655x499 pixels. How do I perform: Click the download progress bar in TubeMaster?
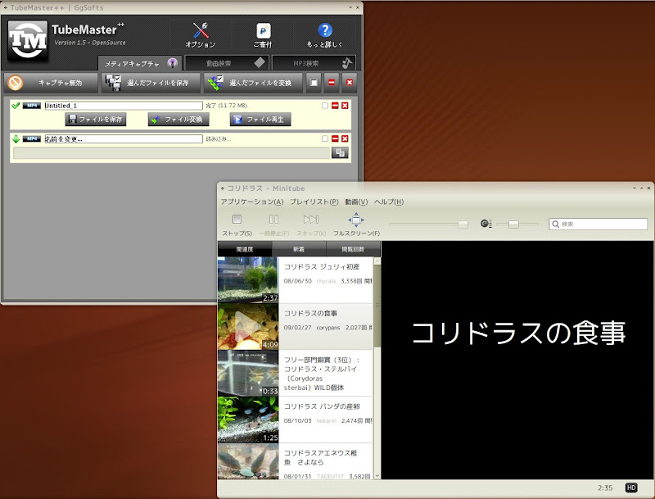tap(171, 153)
